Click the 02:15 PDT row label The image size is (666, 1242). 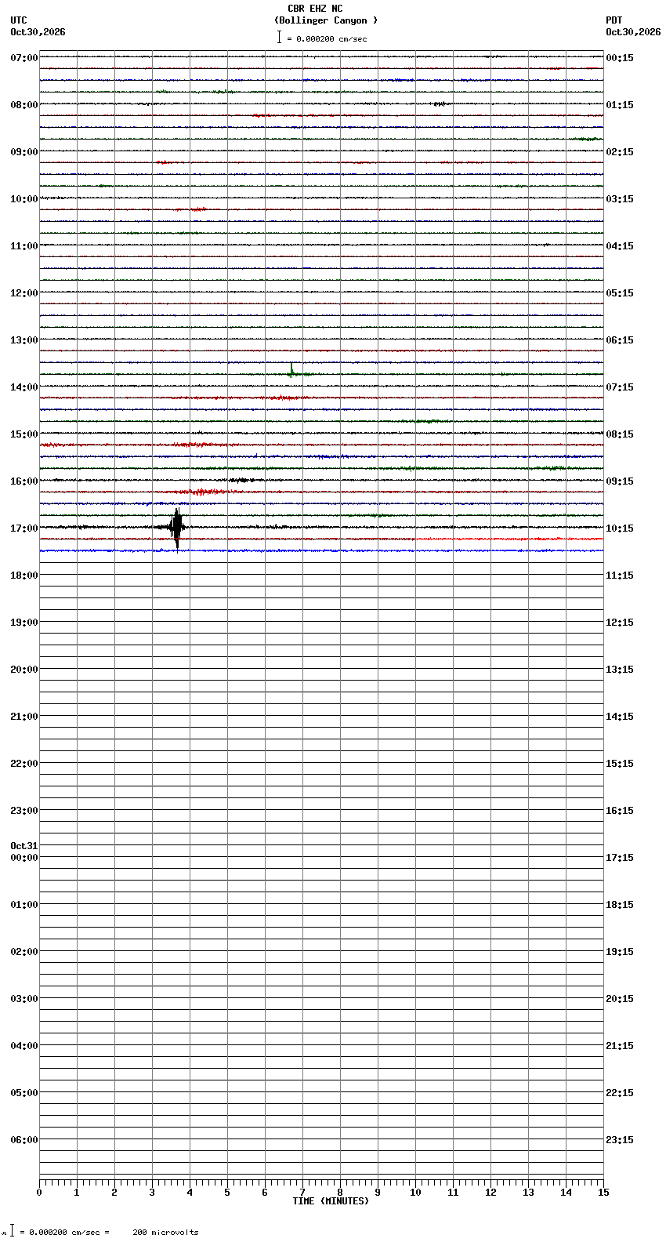620,152
